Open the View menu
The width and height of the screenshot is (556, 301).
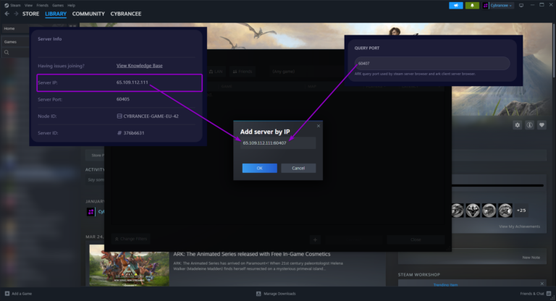pos(28,5)
